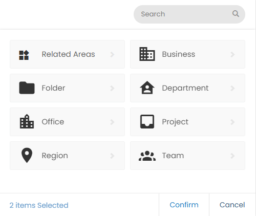Click the magnifying glass search icon

pos(236,14)
